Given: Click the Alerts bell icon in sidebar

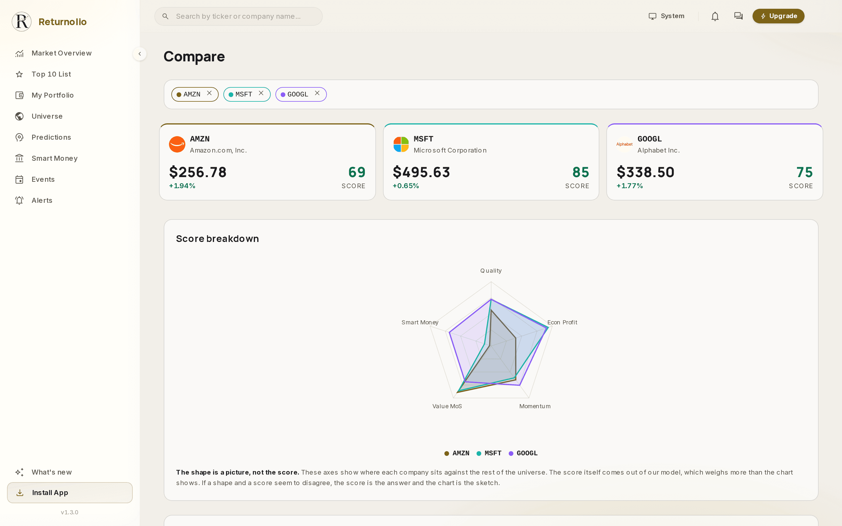Looking at the screenshot, I should click(x=20, y=200).
